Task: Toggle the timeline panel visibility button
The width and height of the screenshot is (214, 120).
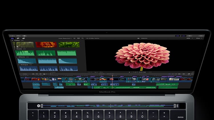Action: (x=183, y=36)
